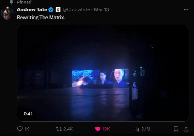Screen dimensions: 194x136
Task: Click the 19K like count
Action: tap(106, 129)
